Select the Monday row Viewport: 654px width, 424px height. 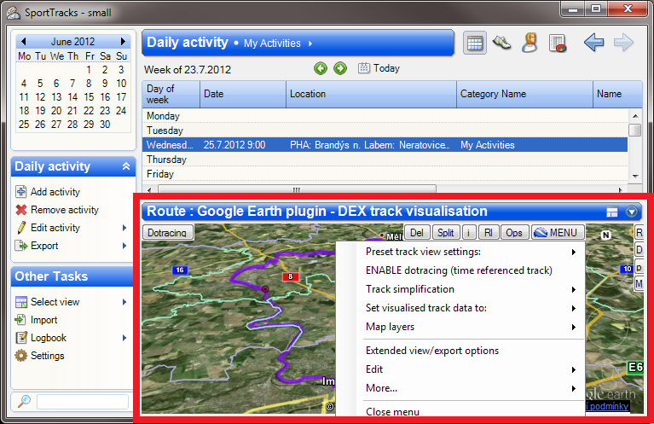[x=385, y=116]
